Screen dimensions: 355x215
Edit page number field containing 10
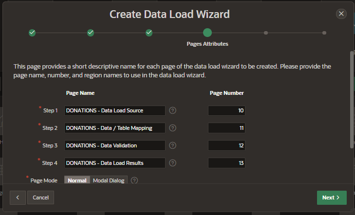[226, 110]
